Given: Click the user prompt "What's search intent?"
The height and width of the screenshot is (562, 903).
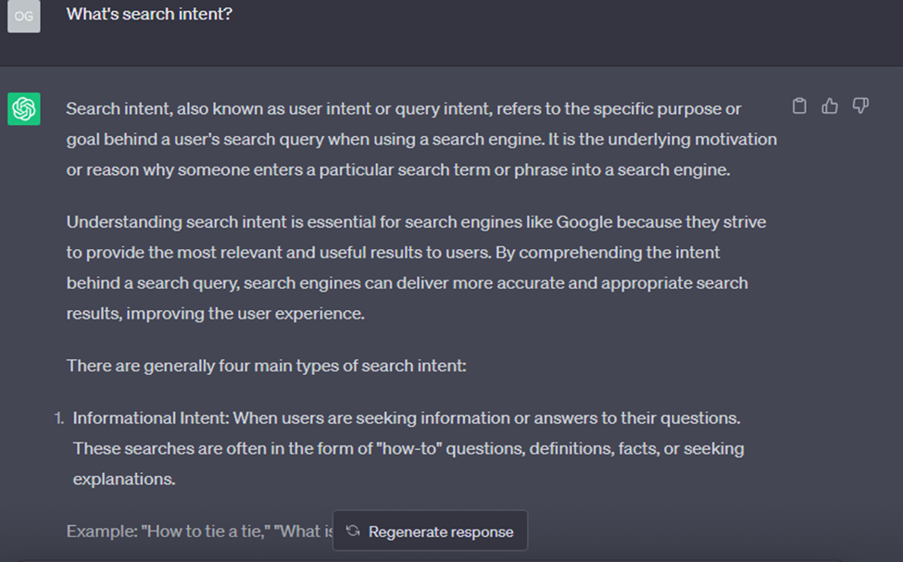Looking at the screenshot, I should coord(149,15).
